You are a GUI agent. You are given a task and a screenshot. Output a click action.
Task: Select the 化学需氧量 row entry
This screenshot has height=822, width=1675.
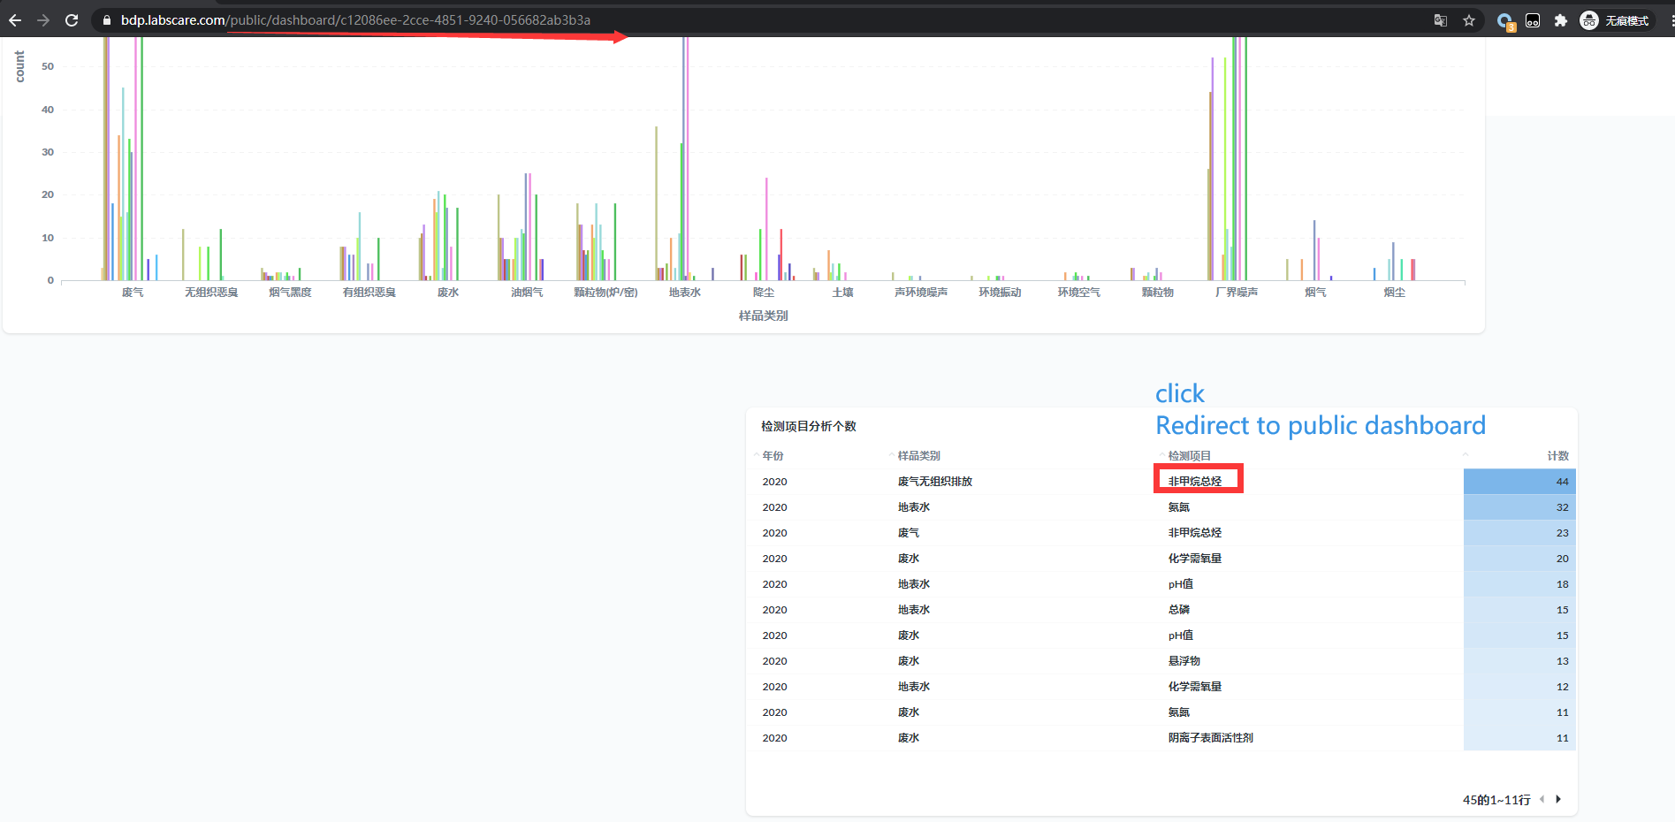[1195, 558]
